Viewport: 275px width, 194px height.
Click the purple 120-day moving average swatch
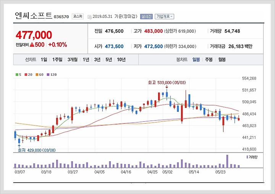point(48,75)
